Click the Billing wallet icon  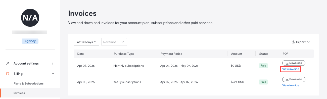(x=8, y=74)
